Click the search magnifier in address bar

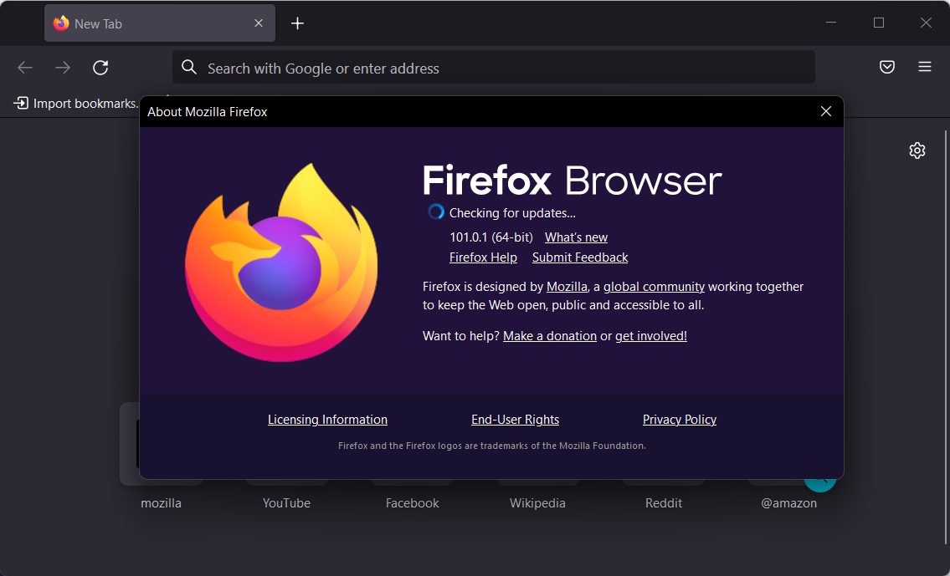189,67
